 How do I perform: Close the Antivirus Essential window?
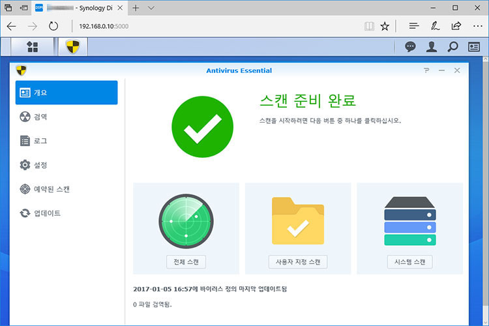pos(457,70)
